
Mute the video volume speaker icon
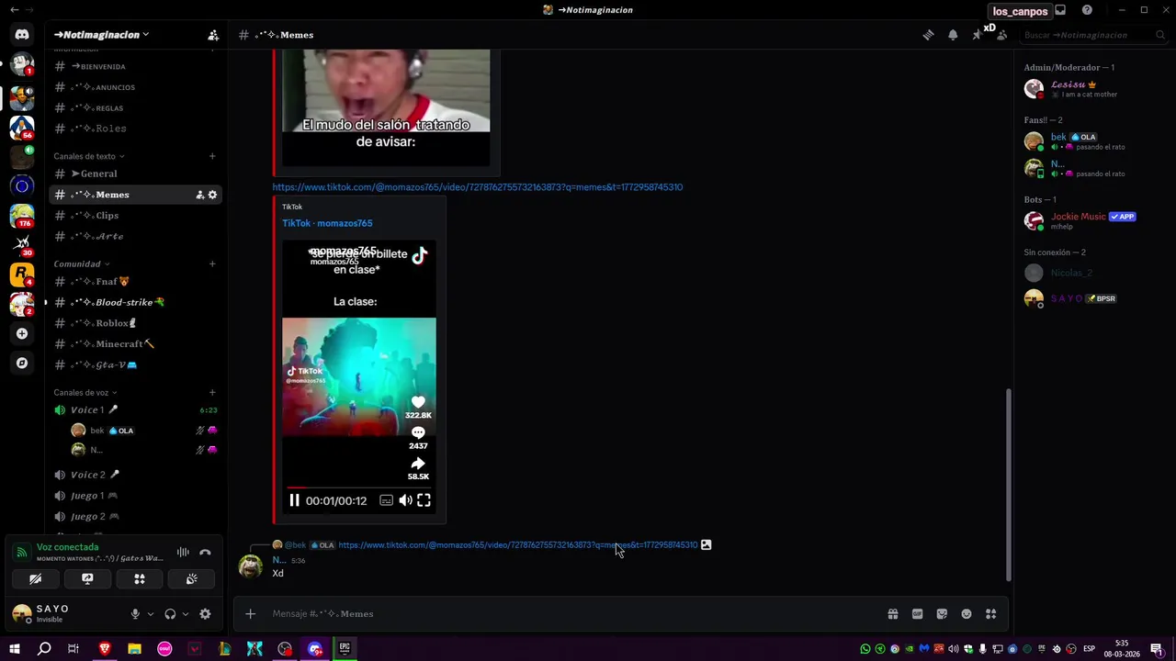pyautogui.click(x=405, y=500)
